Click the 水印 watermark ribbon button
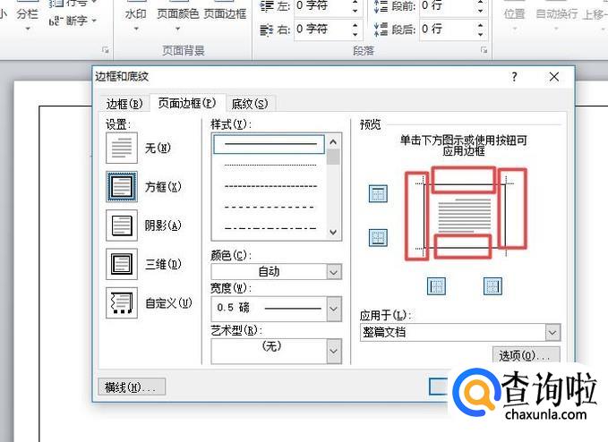 coord(135,14)
